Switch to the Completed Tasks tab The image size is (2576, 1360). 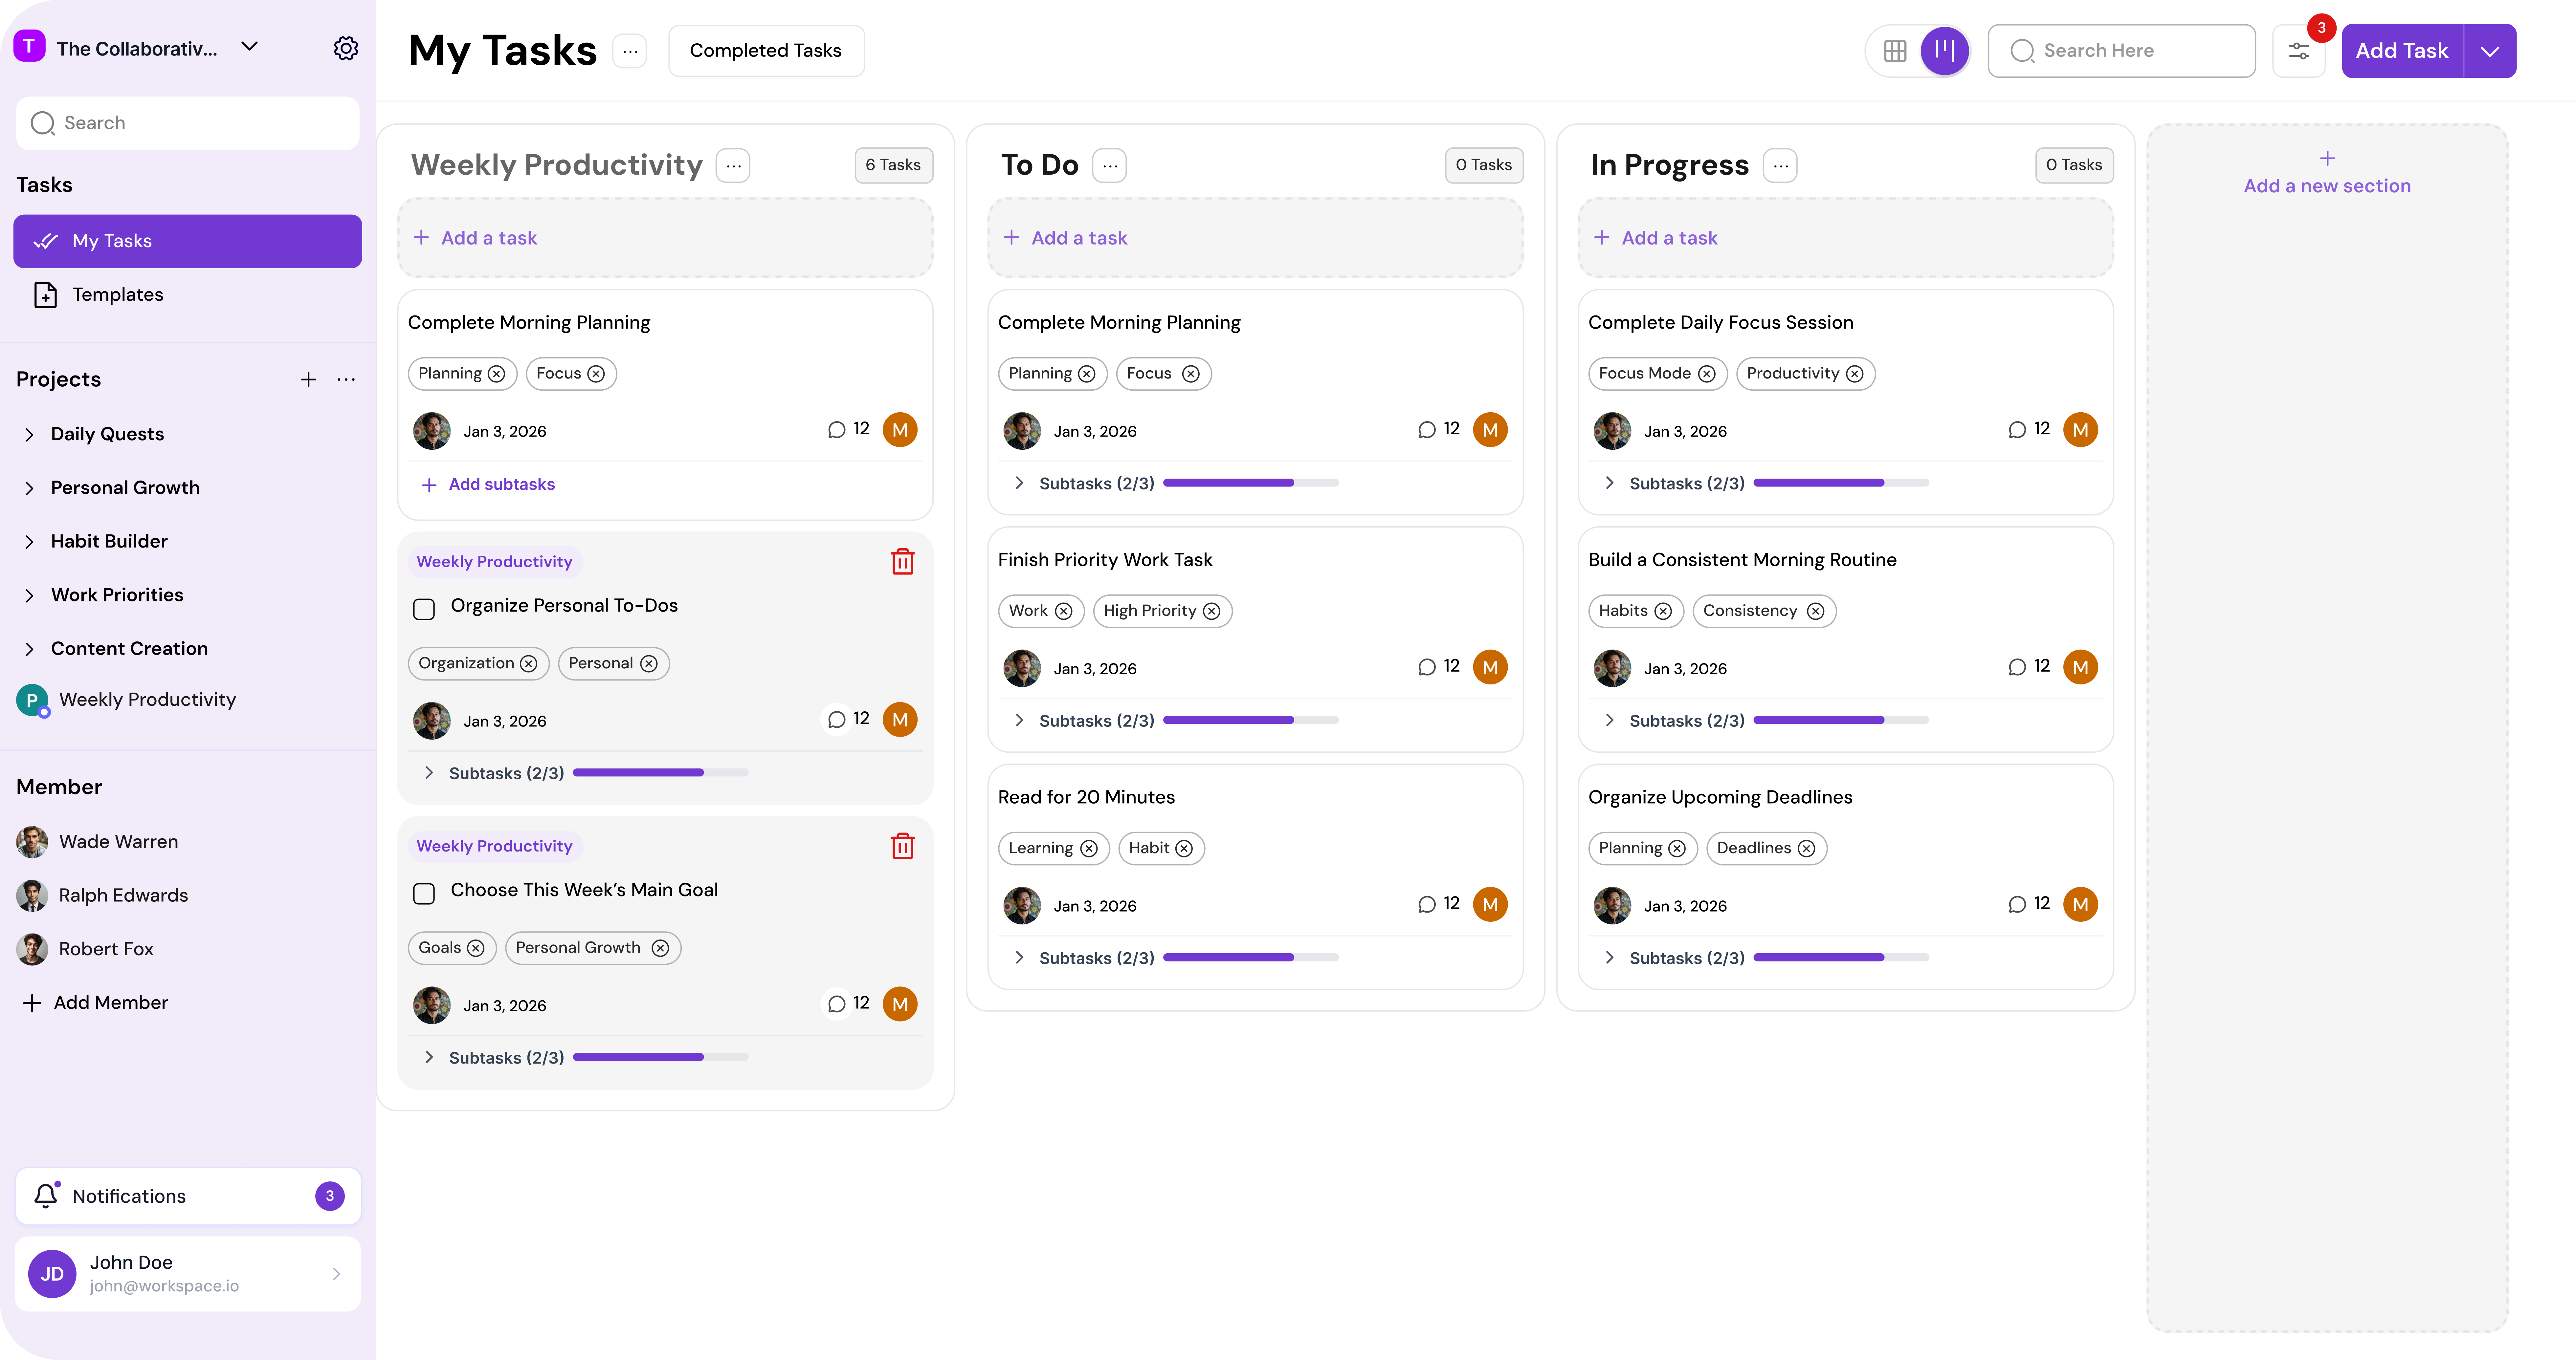[766, 51]
